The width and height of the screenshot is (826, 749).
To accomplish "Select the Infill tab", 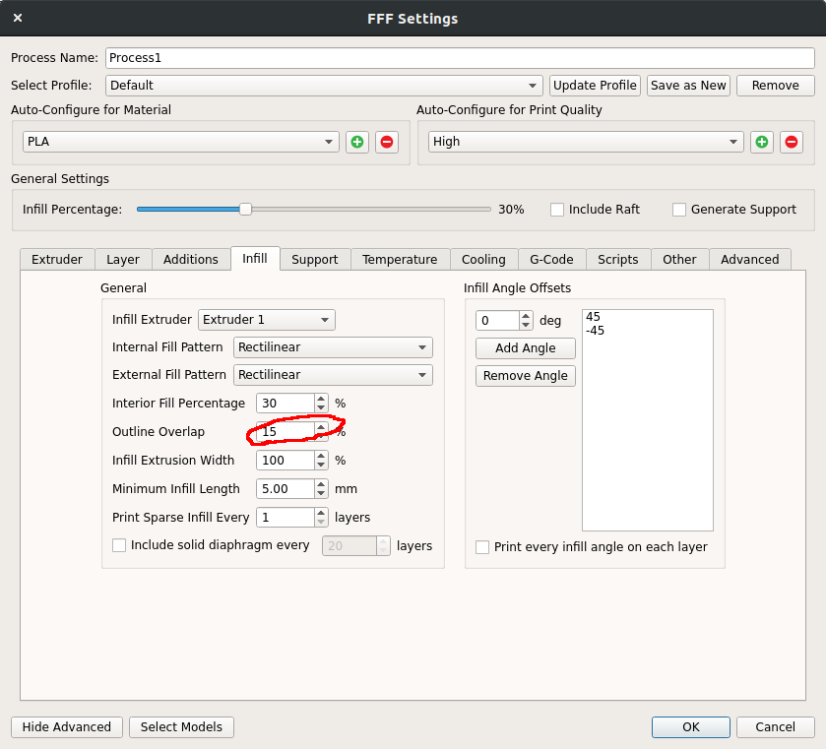I will point(255,259).
